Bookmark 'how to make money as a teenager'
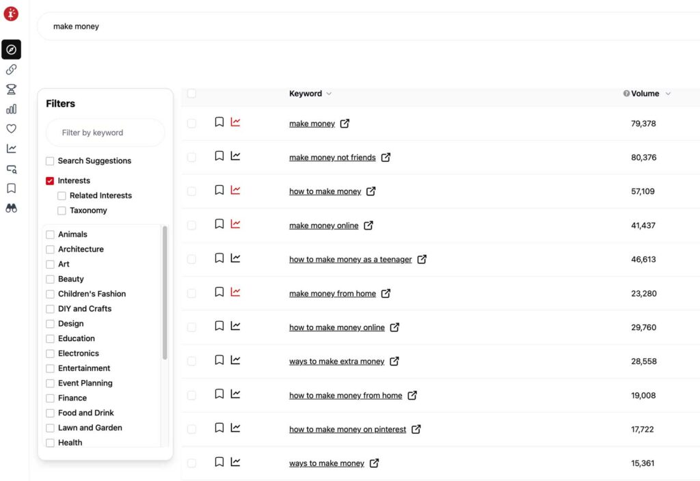Image resolution: width=700 pixels, height=481 pixels. coord(219,258)
